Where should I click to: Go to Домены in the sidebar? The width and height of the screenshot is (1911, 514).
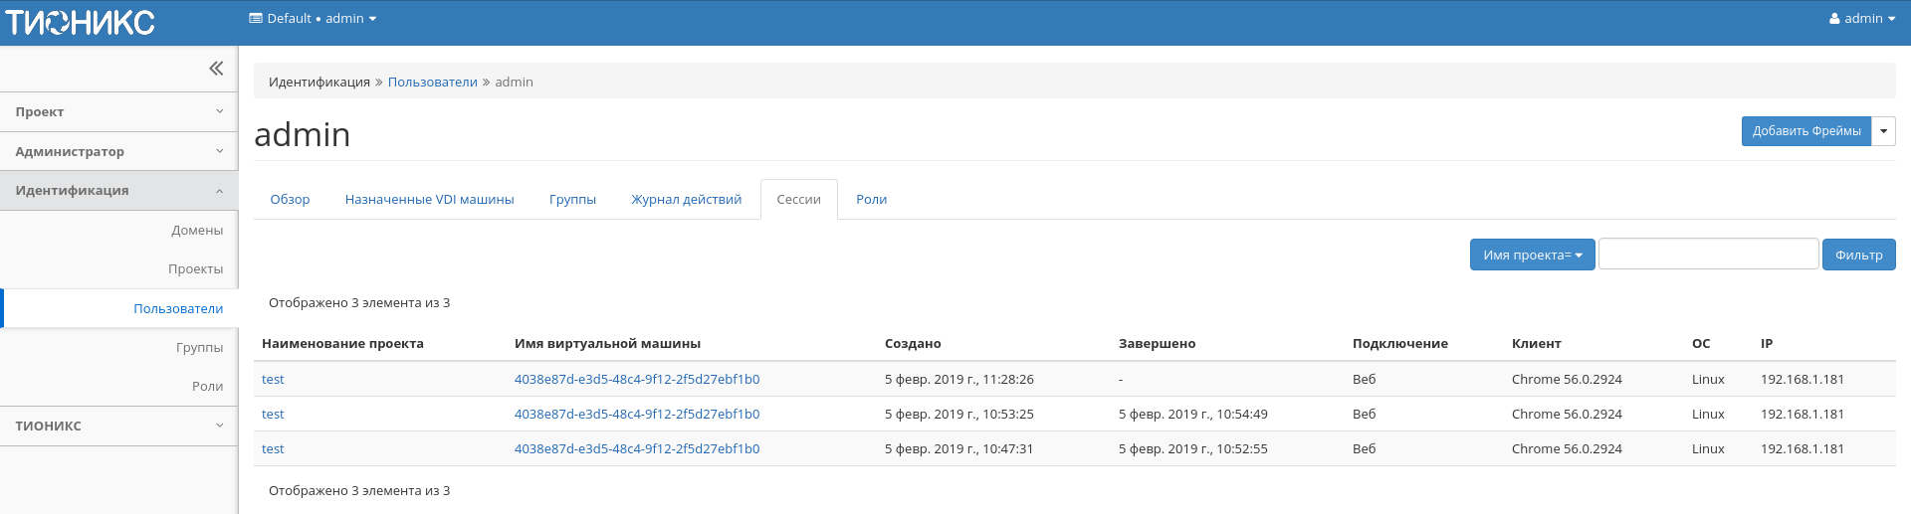pyautogui.click(x=197, y=231)
